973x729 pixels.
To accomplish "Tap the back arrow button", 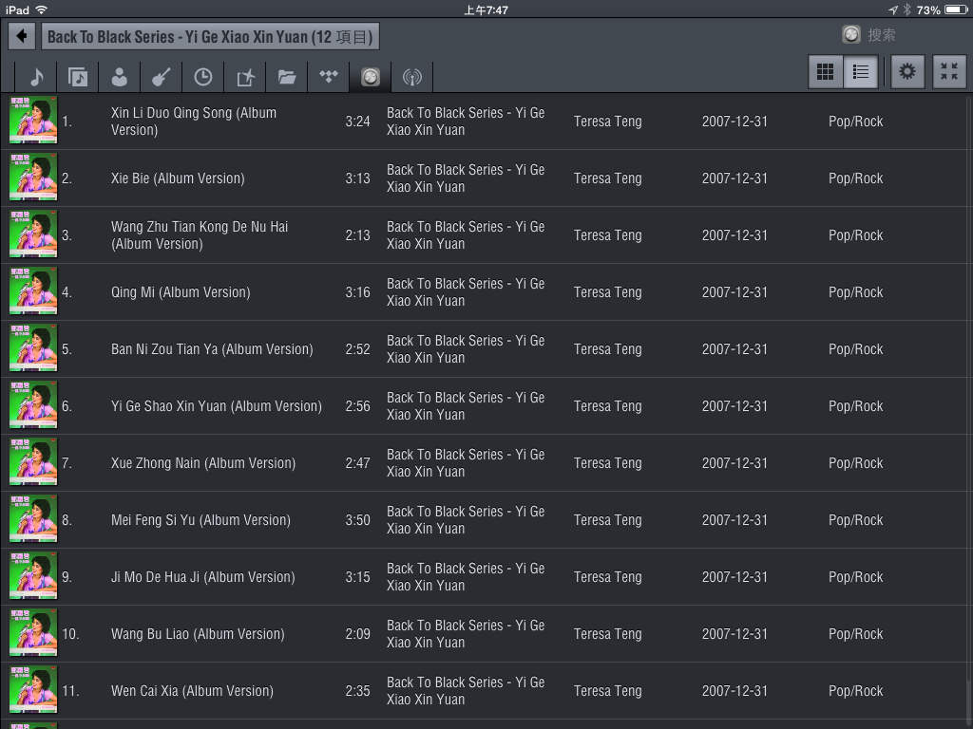I will click(x=21, y=37).
